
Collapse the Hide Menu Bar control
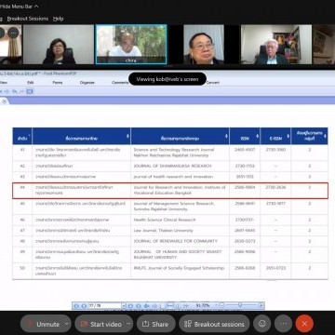pyautogui.click(x=20, y=6)
